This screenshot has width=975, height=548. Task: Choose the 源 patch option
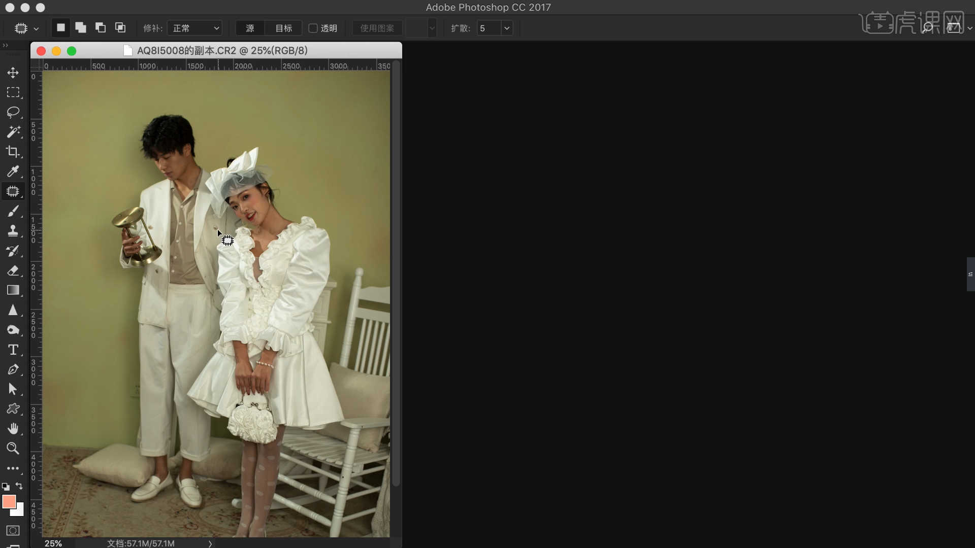point(250,28)
